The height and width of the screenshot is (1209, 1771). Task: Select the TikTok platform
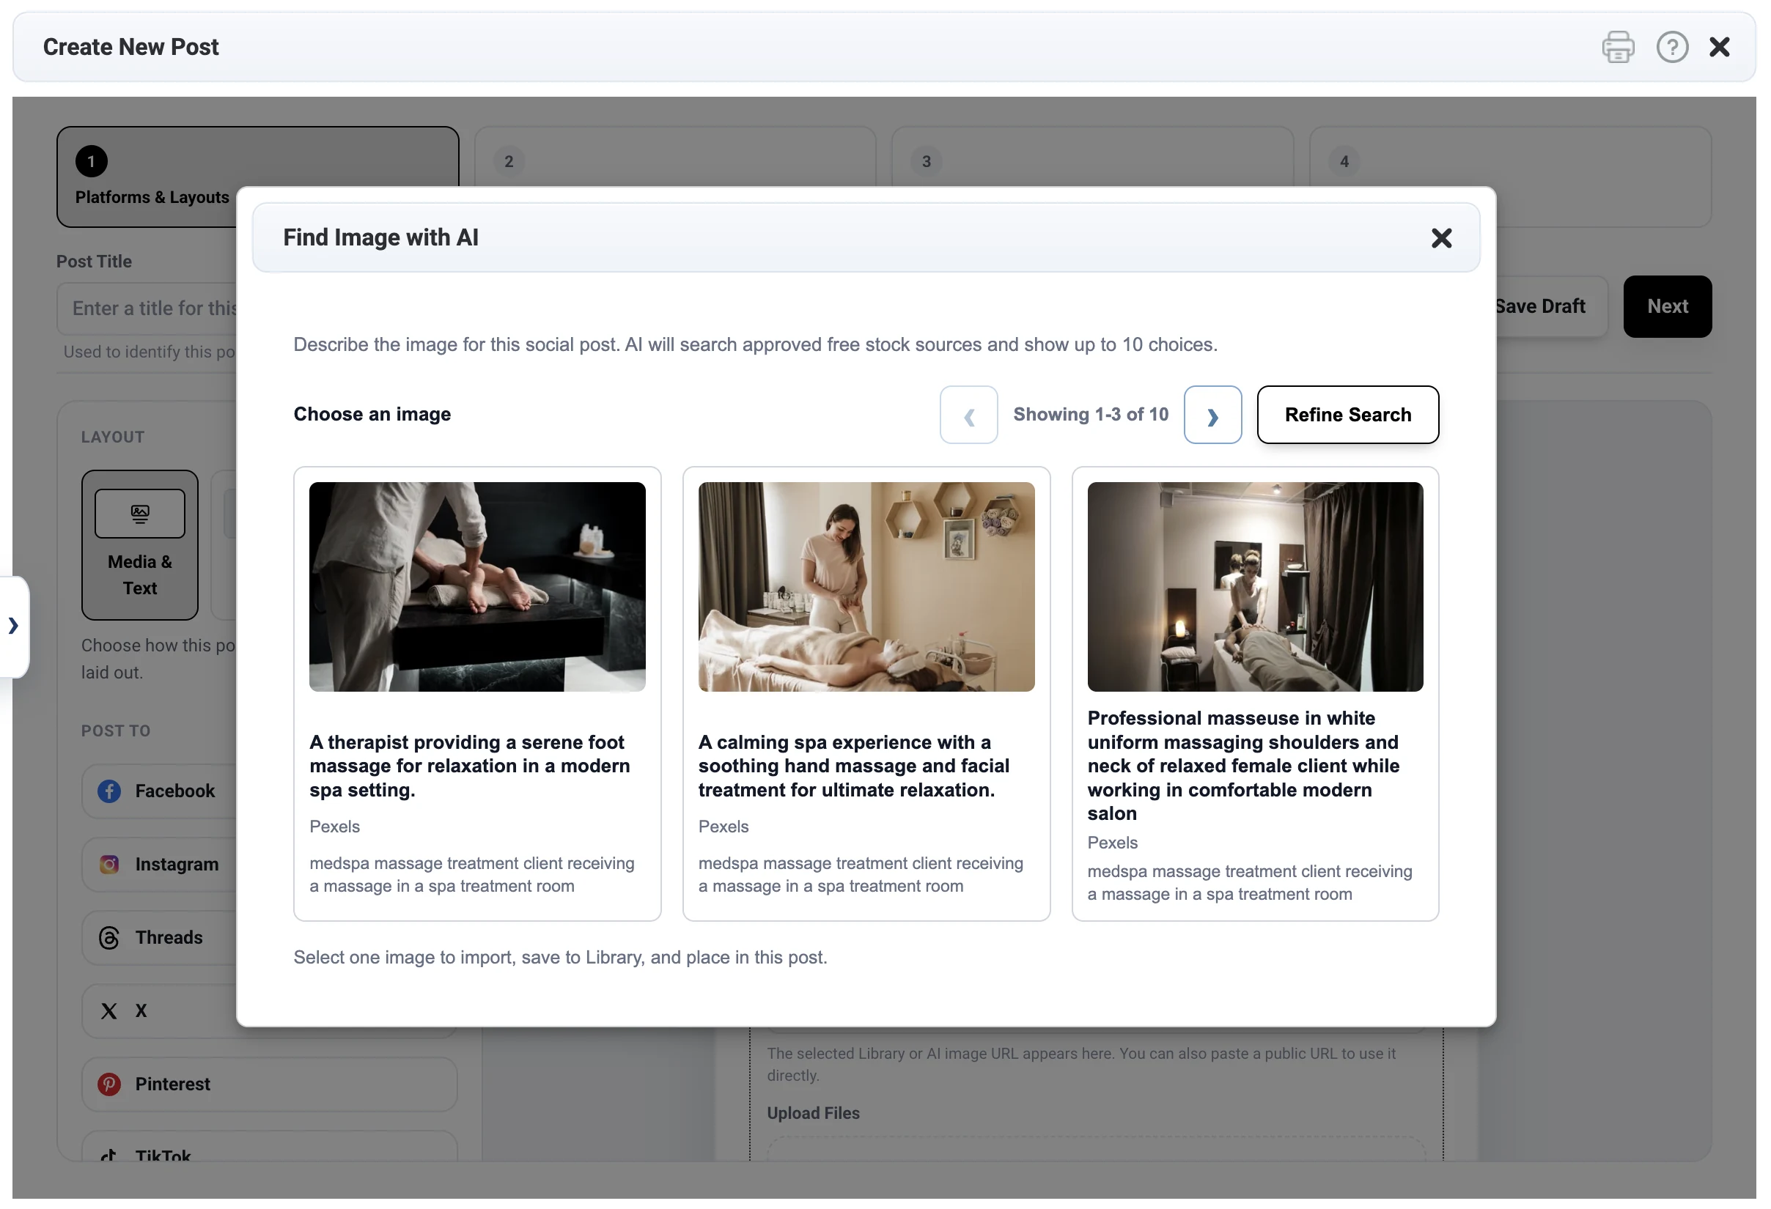[269, 1147]
